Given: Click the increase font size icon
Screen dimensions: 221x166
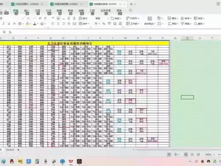Looking at the screenshot, I should (x=40, y=18).
